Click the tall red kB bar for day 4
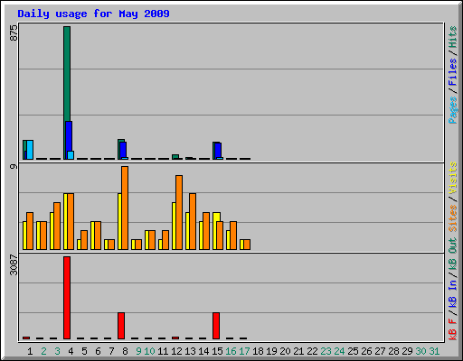This screenshot has height=361, width=463. point(67,298)
